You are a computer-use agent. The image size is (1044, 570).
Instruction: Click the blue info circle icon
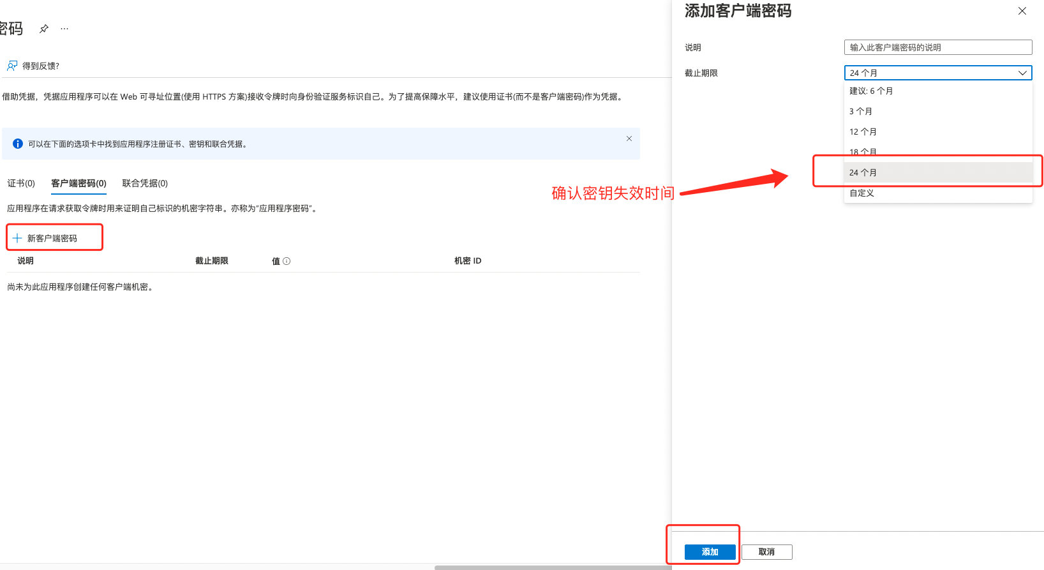tap(18, 144)
